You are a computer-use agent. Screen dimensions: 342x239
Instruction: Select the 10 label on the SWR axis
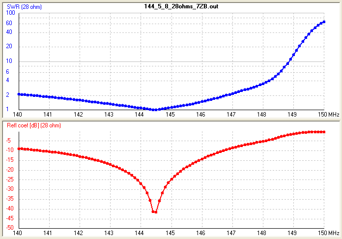(x=9, y=61)
